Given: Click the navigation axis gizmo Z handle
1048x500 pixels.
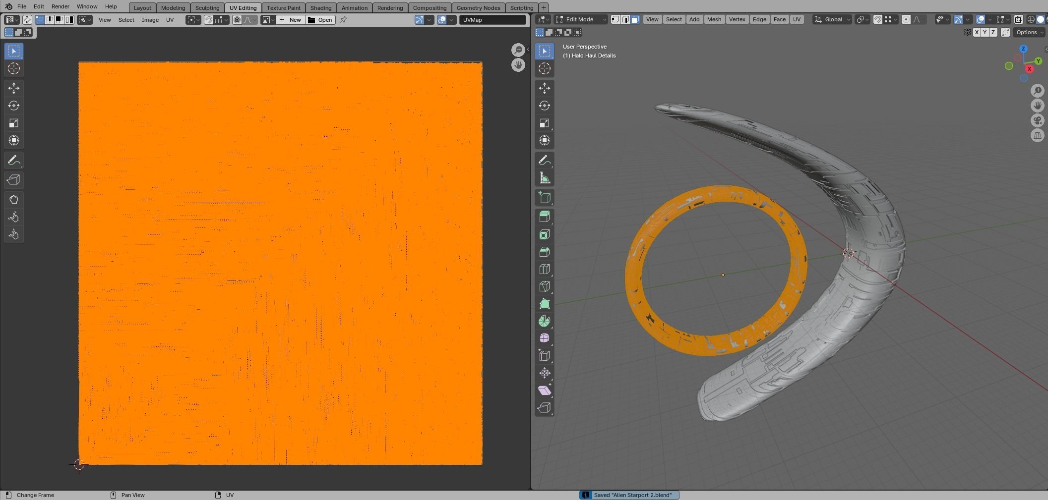Looking at the screenshot, I should [1023, 49].
